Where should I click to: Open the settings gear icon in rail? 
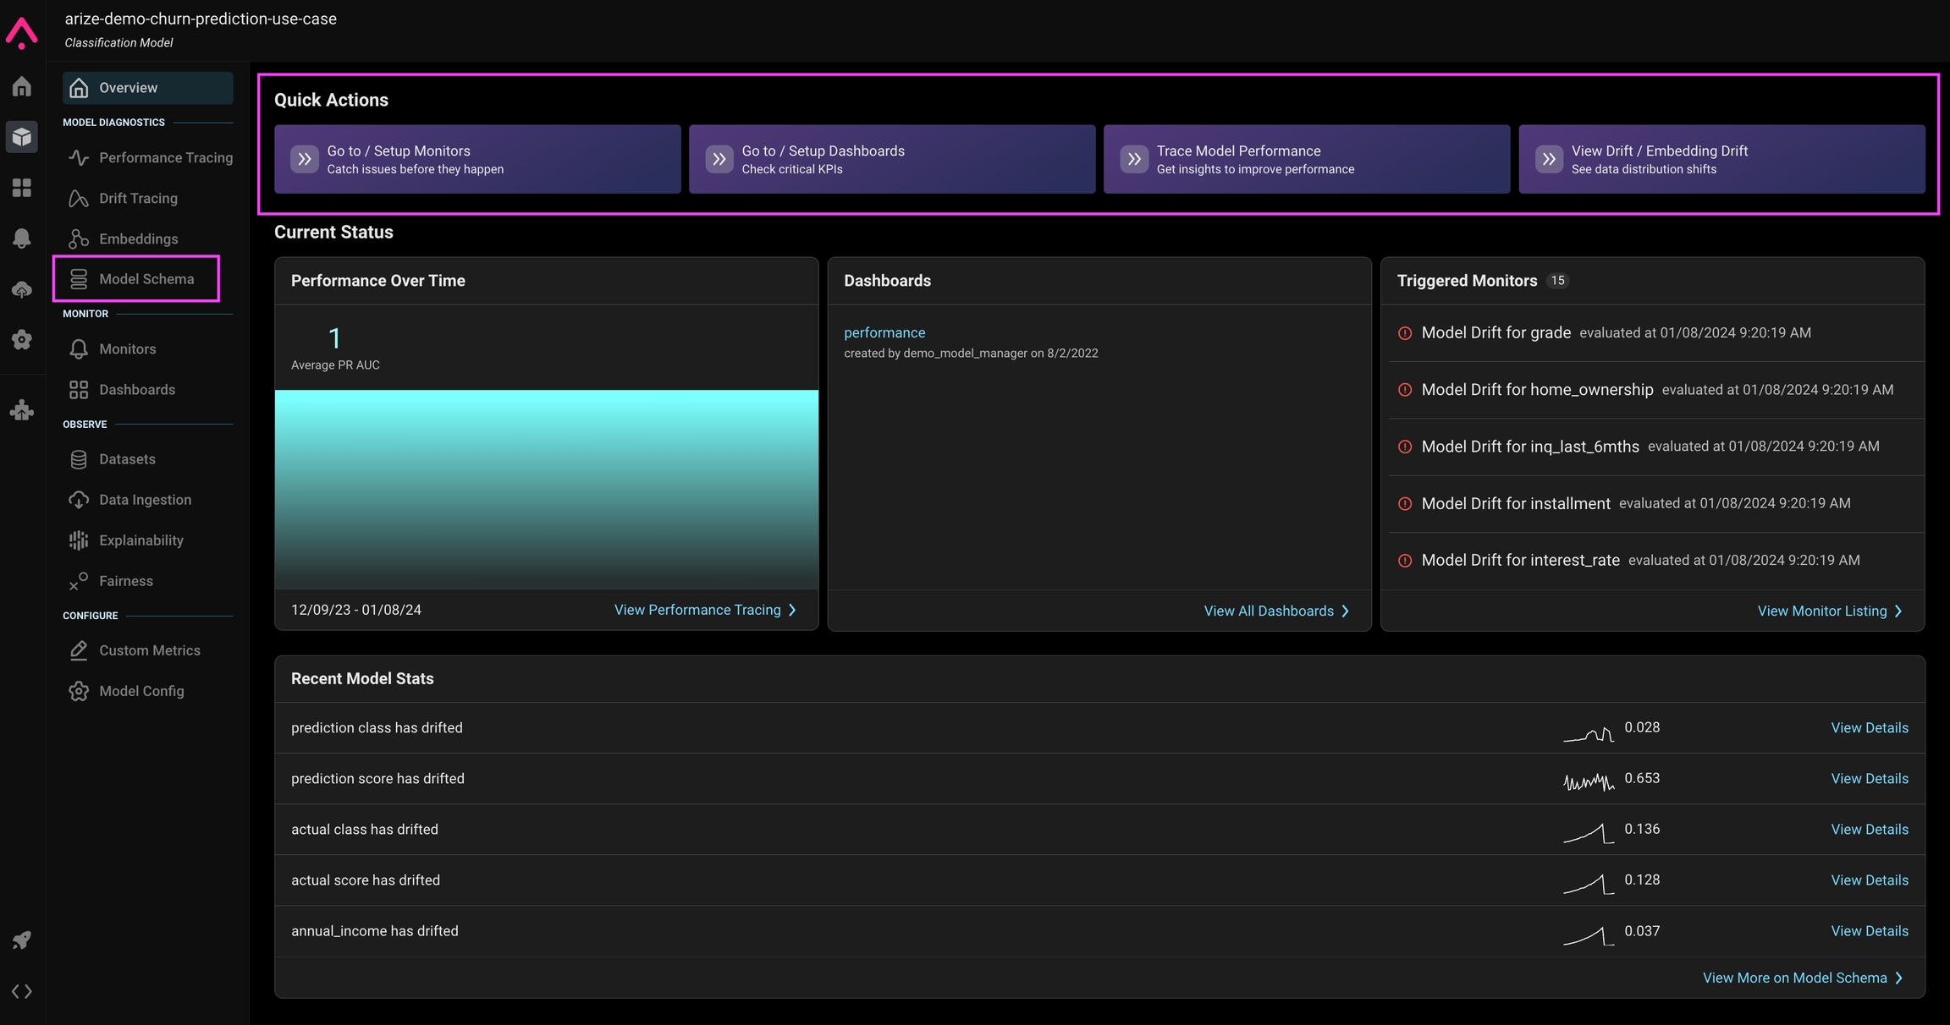click(x=22, y=340)
